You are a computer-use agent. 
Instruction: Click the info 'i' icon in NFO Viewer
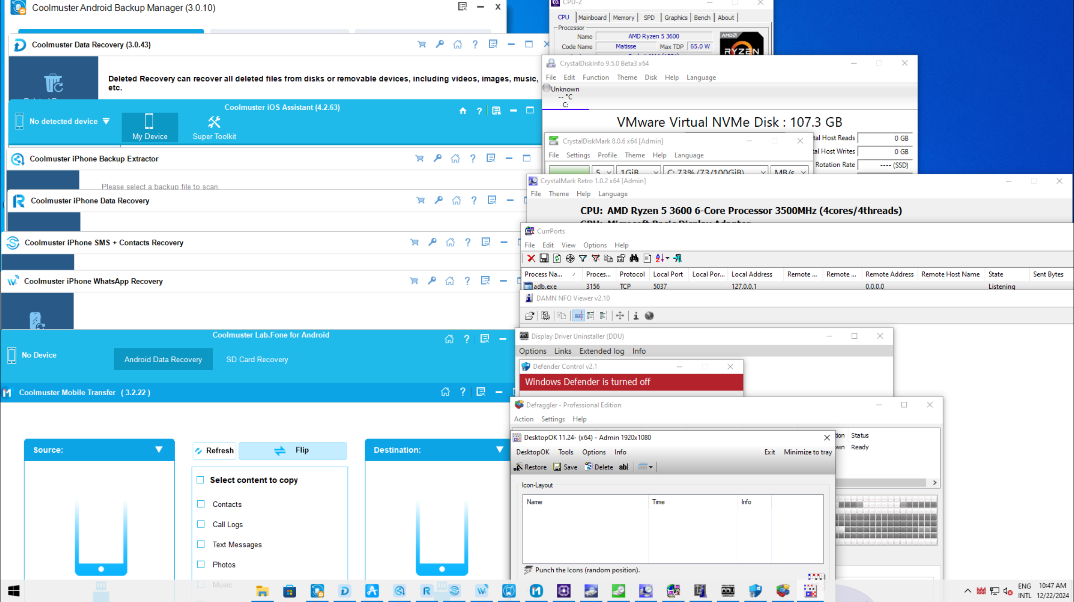(636, 316)
